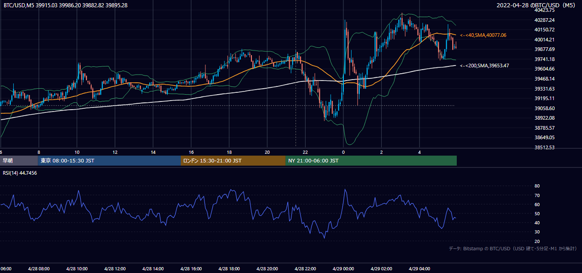The width and height of the screenshot is (582, 273).
Task: Click the 4/28 10:00 date label
Action: [77, 269]
